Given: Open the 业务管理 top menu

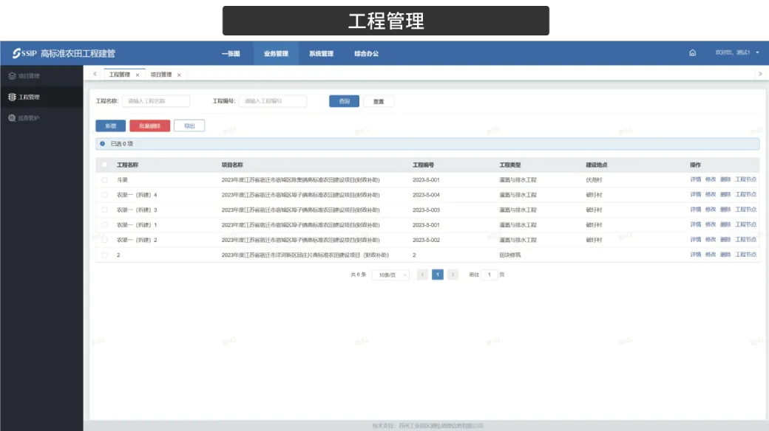Looking at the screenshot, I should [276, 53].
